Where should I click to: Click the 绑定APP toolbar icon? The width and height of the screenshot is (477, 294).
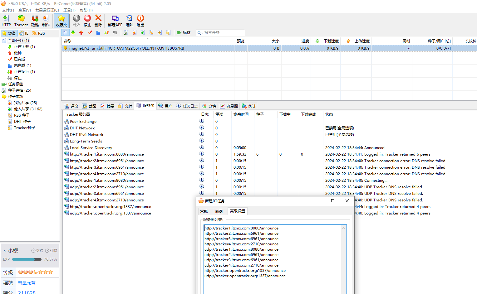(115, 21)
